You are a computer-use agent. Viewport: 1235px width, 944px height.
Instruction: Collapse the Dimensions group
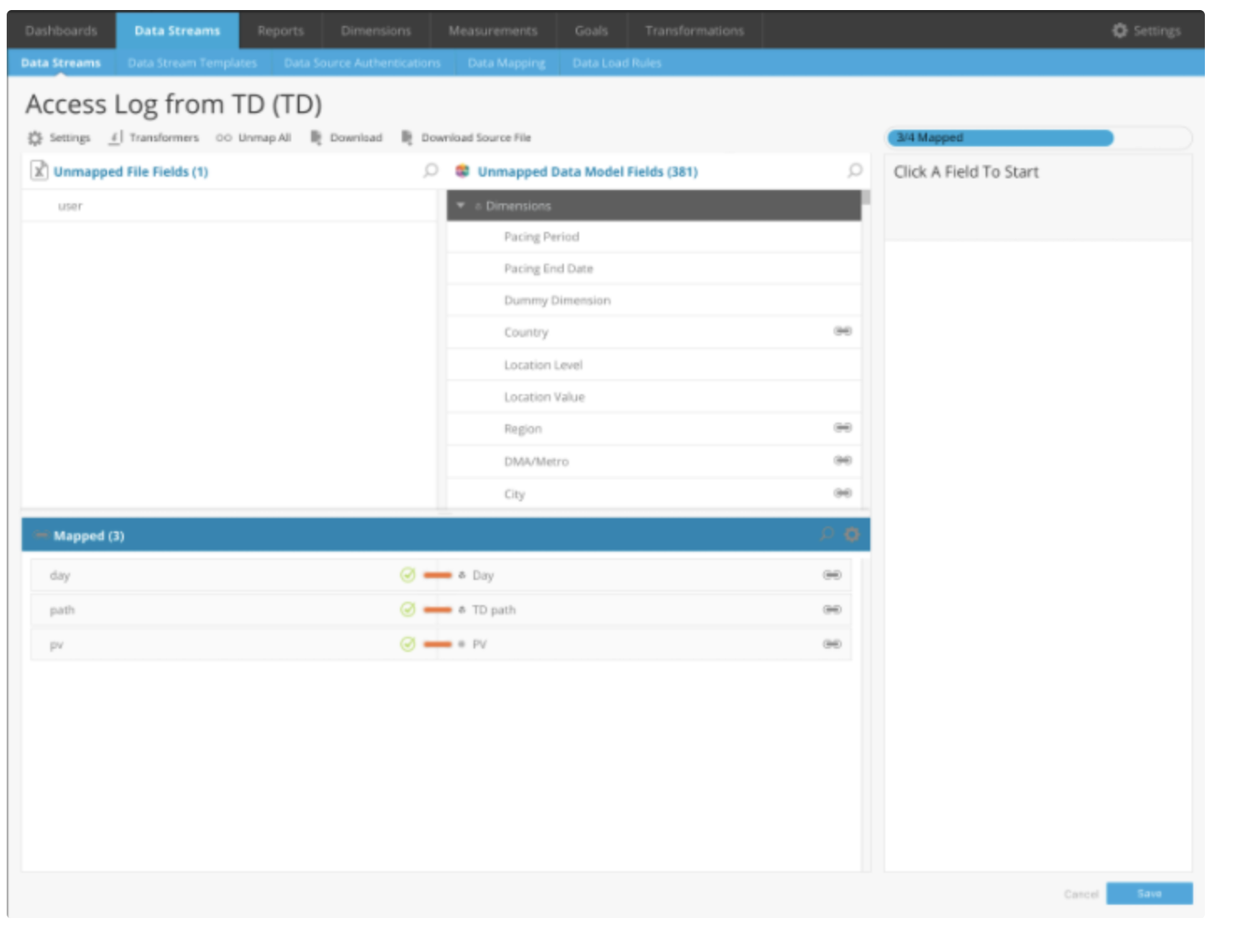[460, 205]
